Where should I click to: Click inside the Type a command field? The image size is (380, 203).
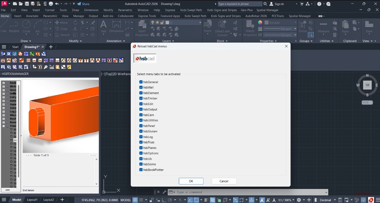(233, 192)
